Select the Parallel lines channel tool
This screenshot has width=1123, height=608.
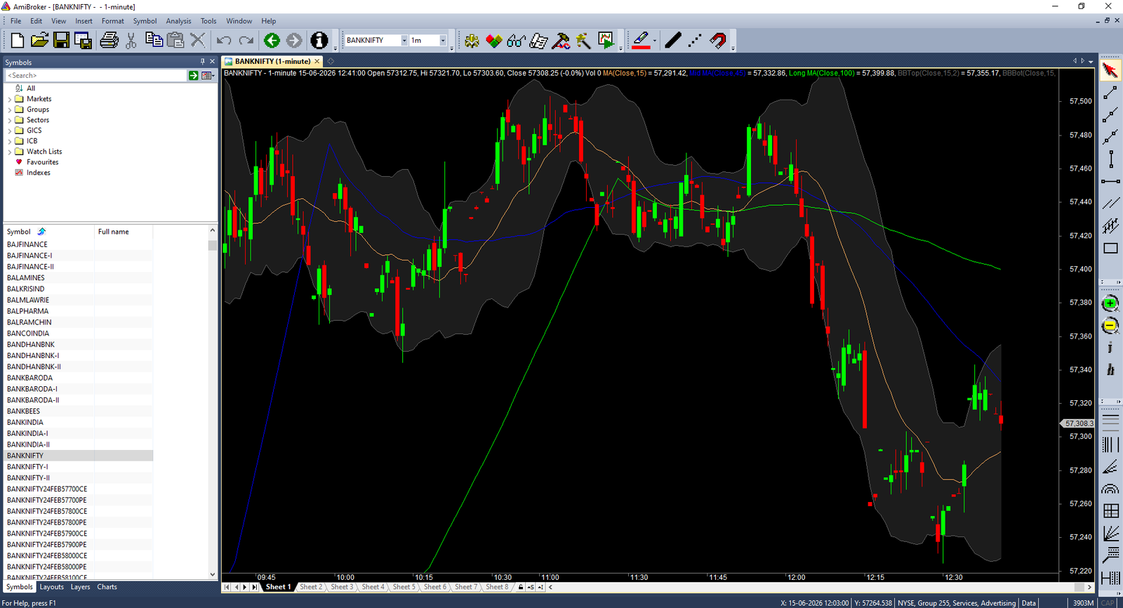[1110, 204]
